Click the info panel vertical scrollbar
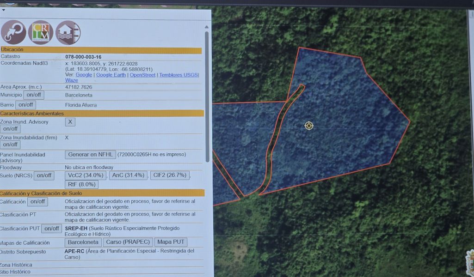The width and height of the screenshot is (474, 277). pos(207,92)
